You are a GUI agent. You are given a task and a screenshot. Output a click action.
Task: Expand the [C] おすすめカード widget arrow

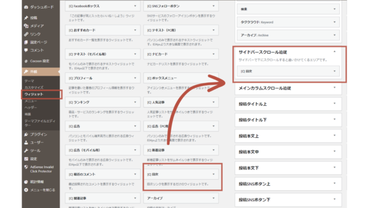[135, 30]
